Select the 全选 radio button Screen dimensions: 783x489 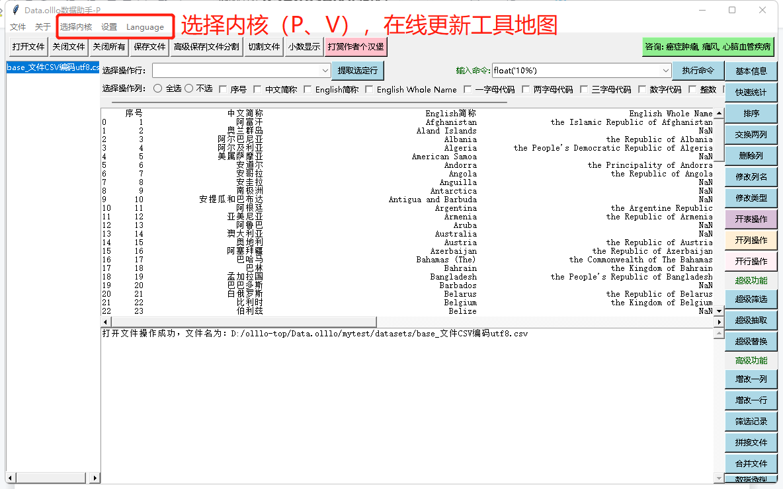[157, 89]
